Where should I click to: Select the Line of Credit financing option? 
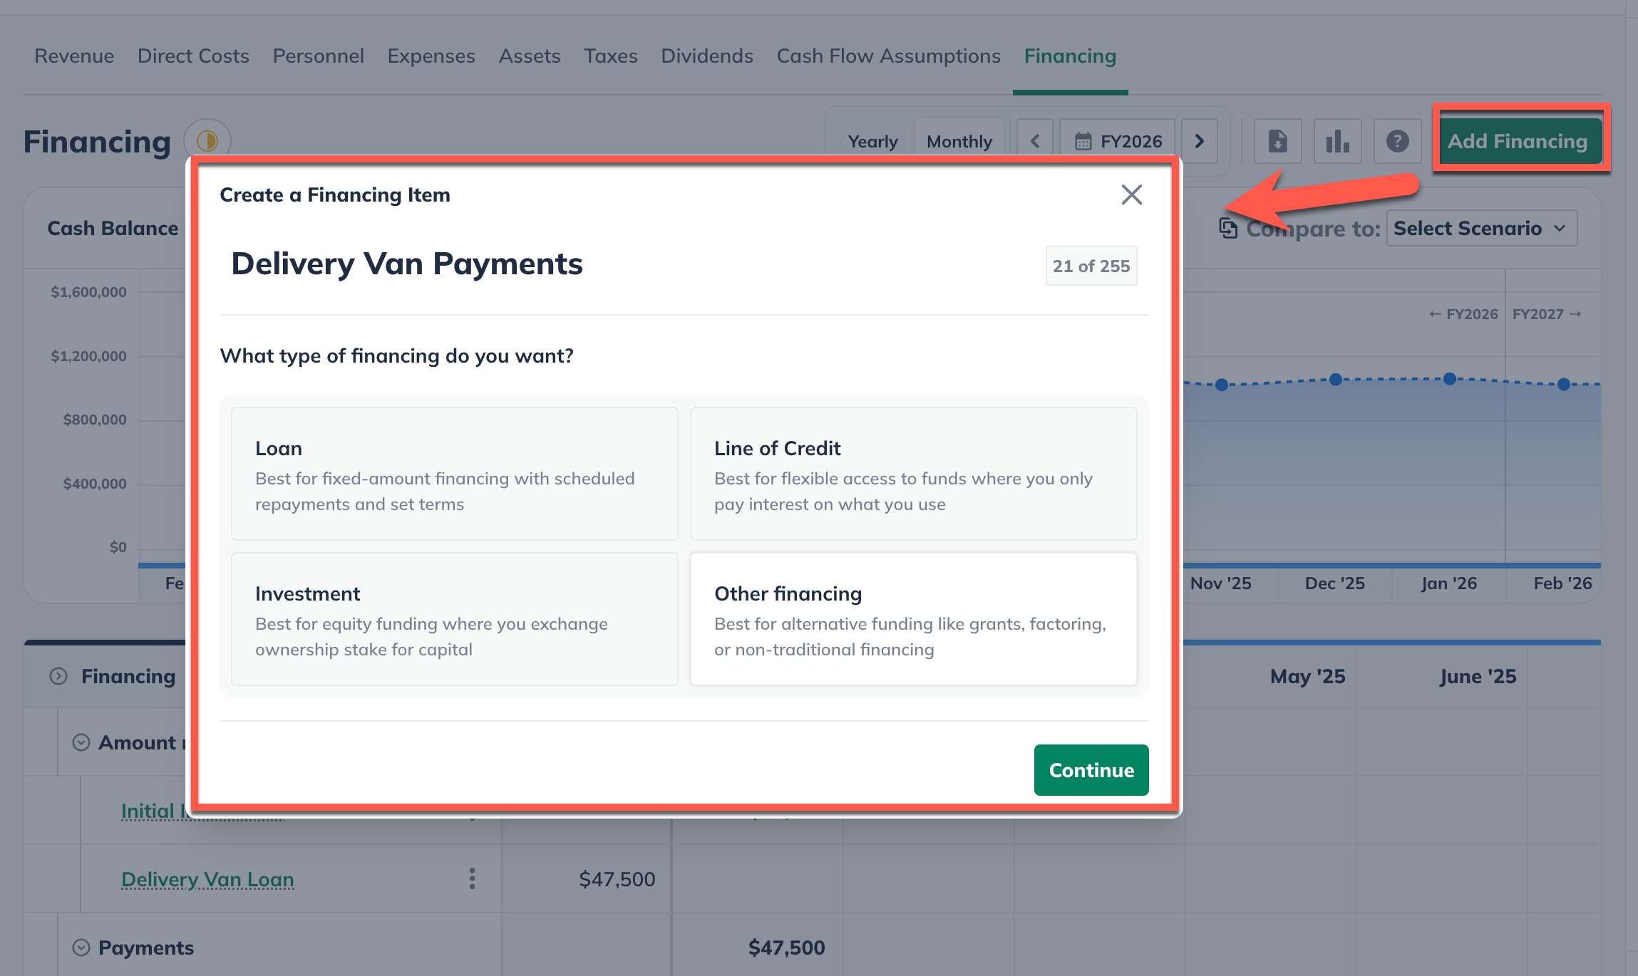pos(913,474)
